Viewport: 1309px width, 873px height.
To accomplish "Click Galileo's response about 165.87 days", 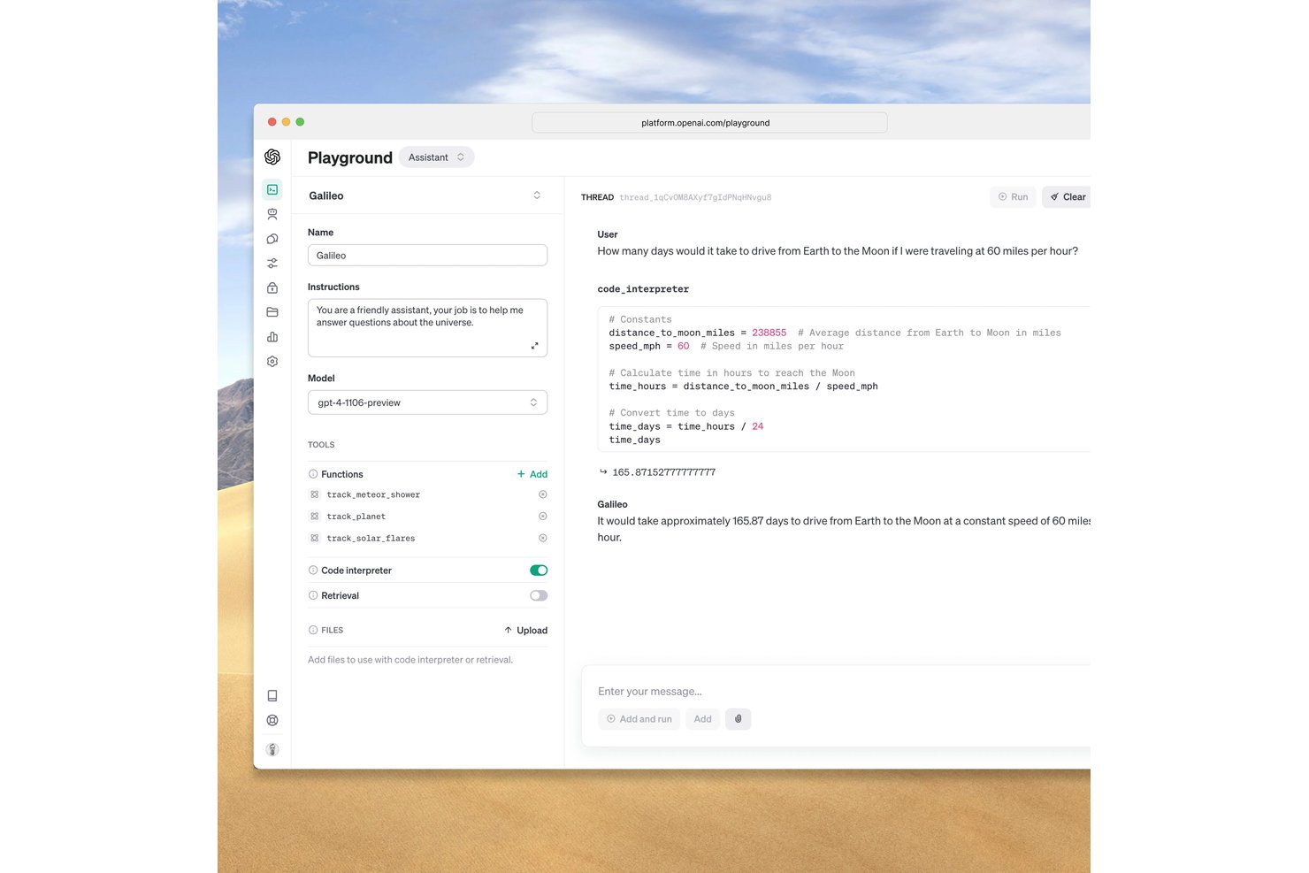I will click(x=844, y=529).
